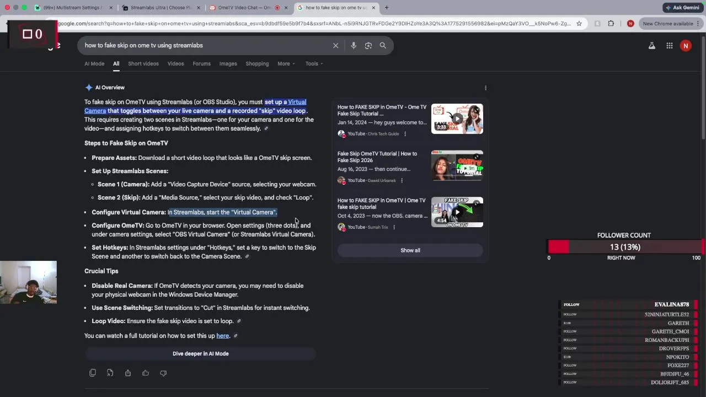Open the source link icon after Loop Video tip
This screenshot has height=397, width=706.
click(239, 321)
